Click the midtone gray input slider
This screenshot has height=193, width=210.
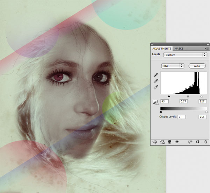point(188,96)
